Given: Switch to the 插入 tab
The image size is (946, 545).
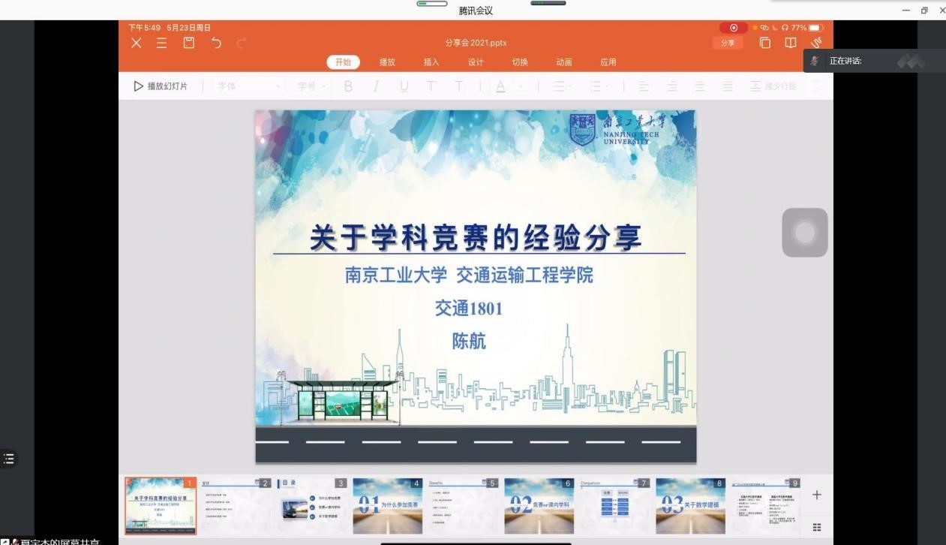Looking at the screenshot, I should point(431,62).
